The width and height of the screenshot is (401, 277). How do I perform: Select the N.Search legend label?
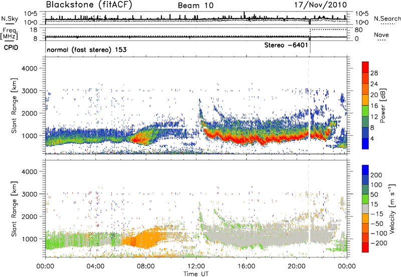[x=387, y=18]
